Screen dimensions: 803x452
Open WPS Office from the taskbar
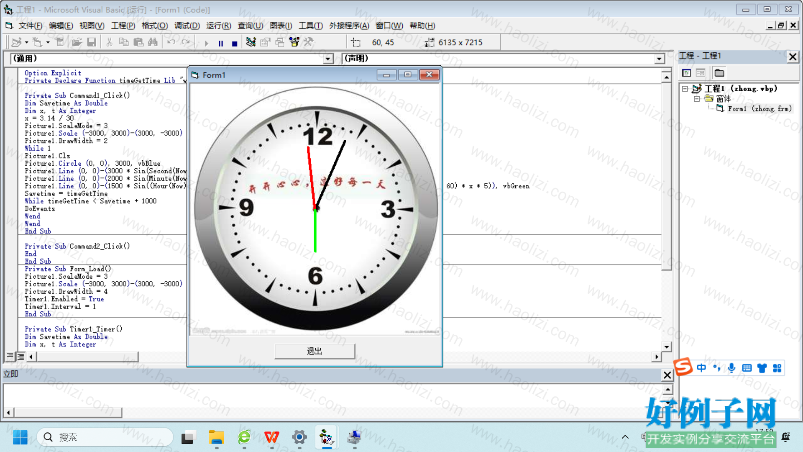[x=272, y=437]
